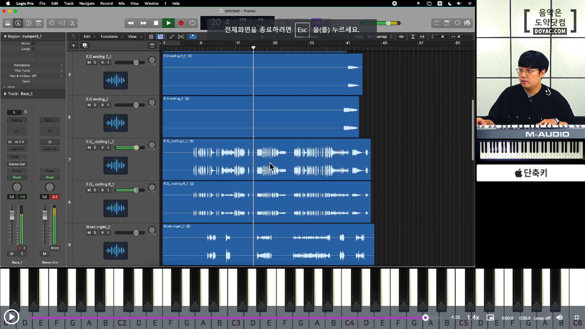Open the List Editors icon
Image resolution: width=585 pixels, height=329 pixels.
pos(436,23)
